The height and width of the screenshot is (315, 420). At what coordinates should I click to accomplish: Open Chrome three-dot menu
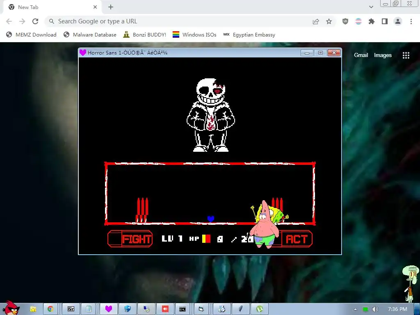pos(411,21)
